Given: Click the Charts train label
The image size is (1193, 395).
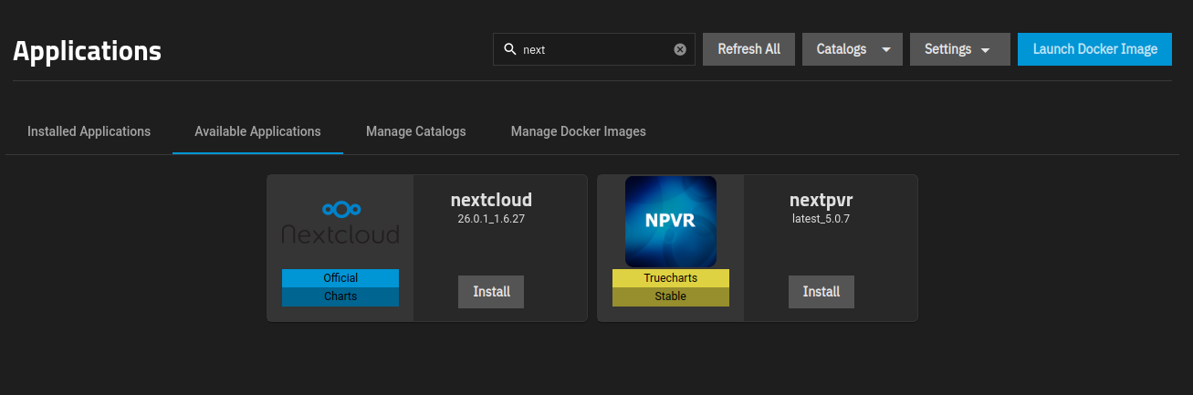Looking at the screenshot, I should pyautogui.click(x=340, y=296).
